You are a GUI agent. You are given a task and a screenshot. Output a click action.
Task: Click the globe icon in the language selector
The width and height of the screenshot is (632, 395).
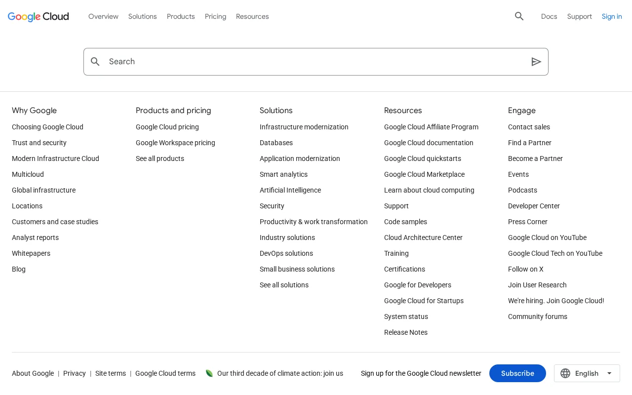(565, 373)
